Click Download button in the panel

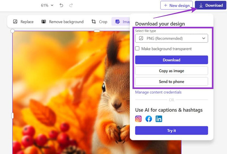(171, 60)
